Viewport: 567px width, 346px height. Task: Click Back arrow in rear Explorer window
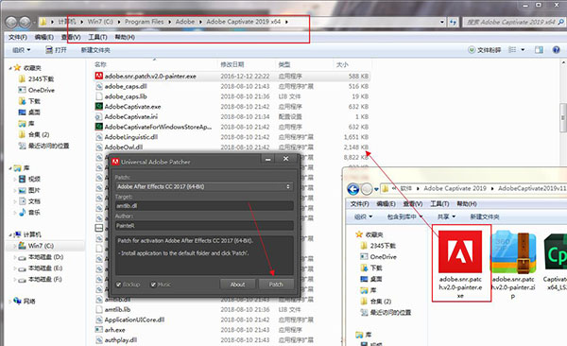(11, 22)
